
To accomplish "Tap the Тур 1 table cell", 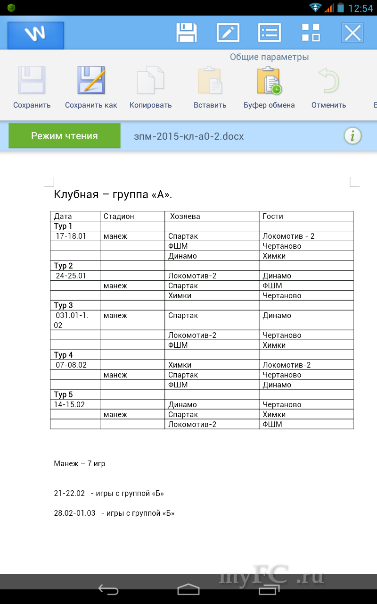I will [x=75, y=226].
